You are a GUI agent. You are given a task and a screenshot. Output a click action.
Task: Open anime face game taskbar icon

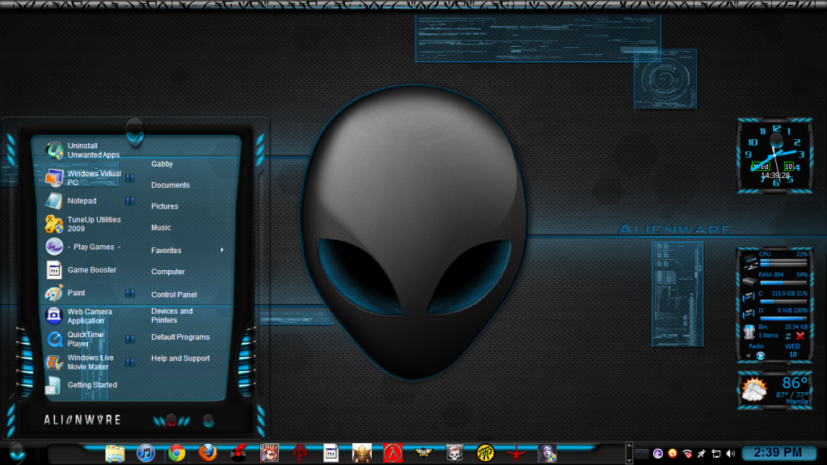click(269, 454)
